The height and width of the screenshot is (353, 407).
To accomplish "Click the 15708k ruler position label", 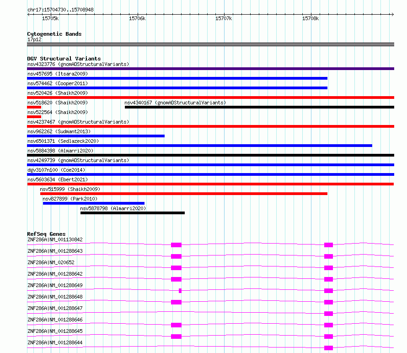I will pyautogui.click(x=311, y=18).
